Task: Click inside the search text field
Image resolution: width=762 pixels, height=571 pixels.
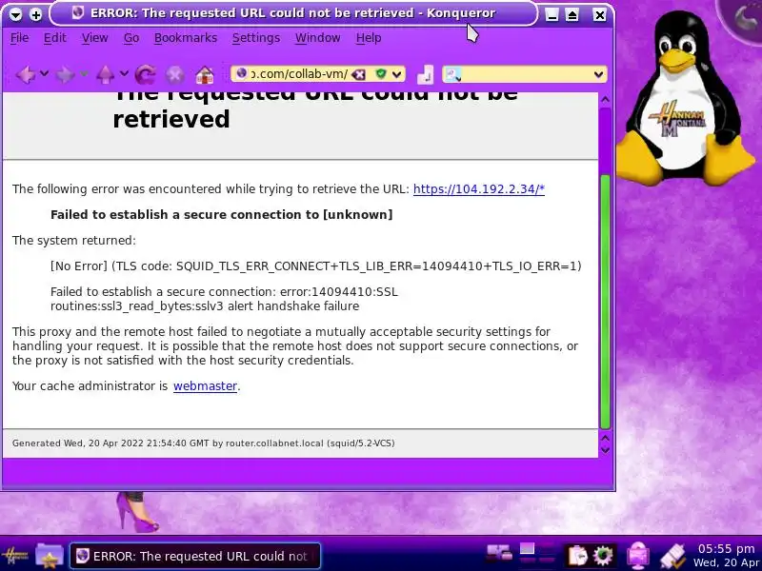Action: tap(527, 74)
